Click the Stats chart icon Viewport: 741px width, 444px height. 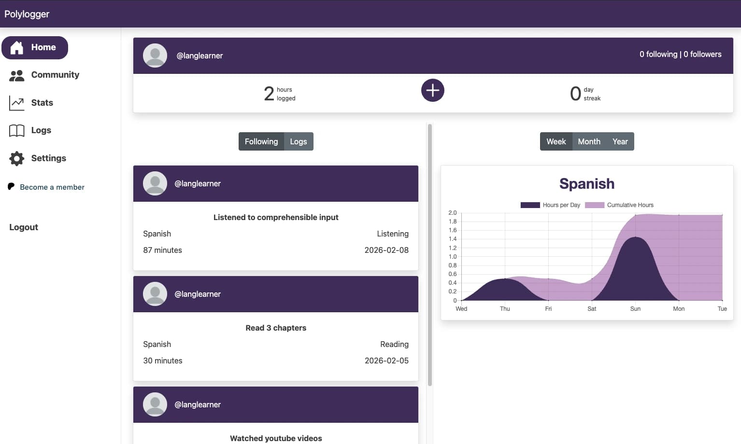pos(16,102)
